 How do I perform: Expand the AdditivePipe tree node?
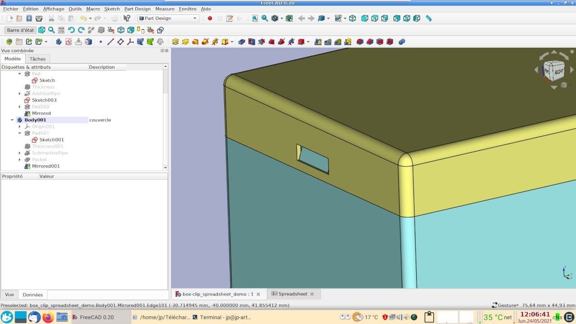[20, 94]
